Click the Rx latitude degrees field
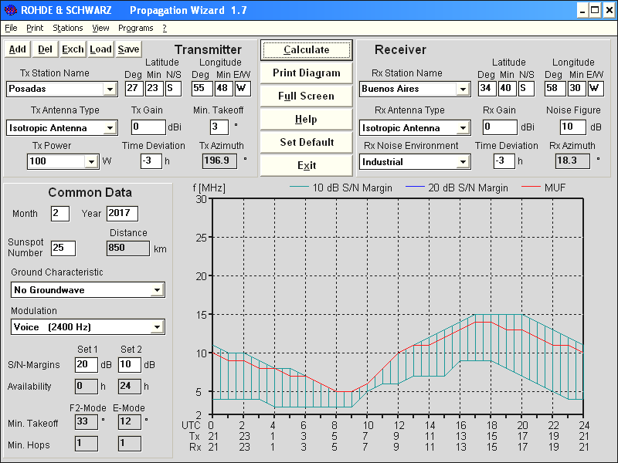The height and width of the screenshot is (463, 618). point(487,89)
